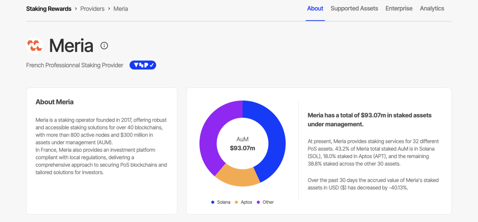Click the '$93.07m in staked assets' headline
This screenshot has width=478, height=222.
click(x=370, y=120)
